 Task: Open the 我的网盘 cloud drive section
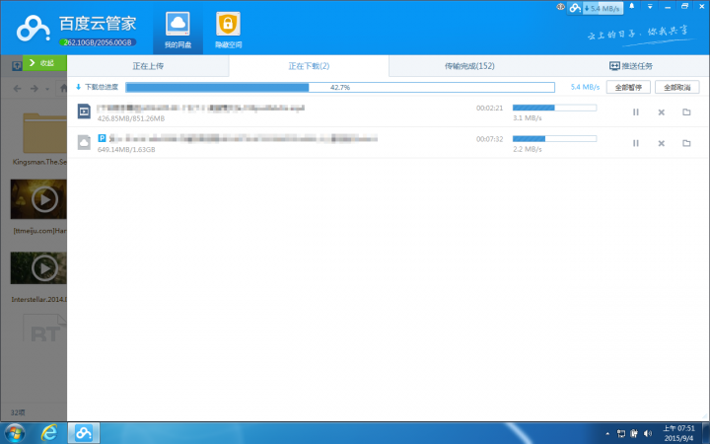(177, 31)
